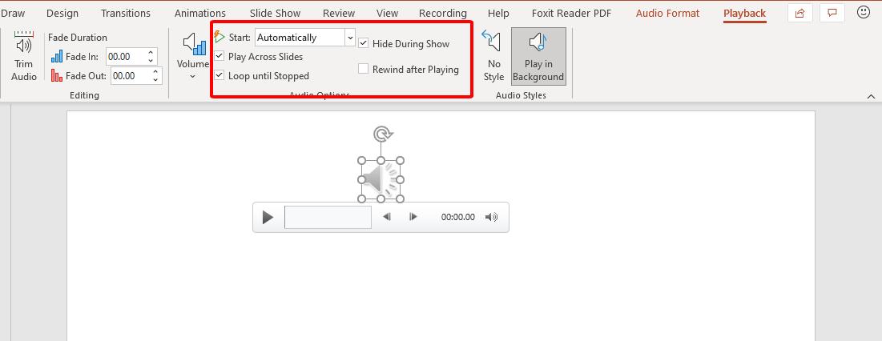Open the comments icon button
The width and height of the screenshot is (882, 341).
(832, 13)
